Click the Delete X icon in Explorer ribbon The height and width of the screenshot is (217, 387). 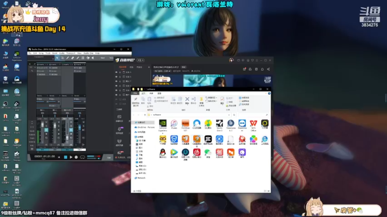(187, 100)
